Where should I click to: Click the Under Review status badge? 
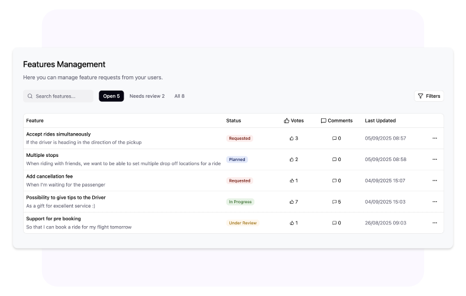click(x=243, y=223)
